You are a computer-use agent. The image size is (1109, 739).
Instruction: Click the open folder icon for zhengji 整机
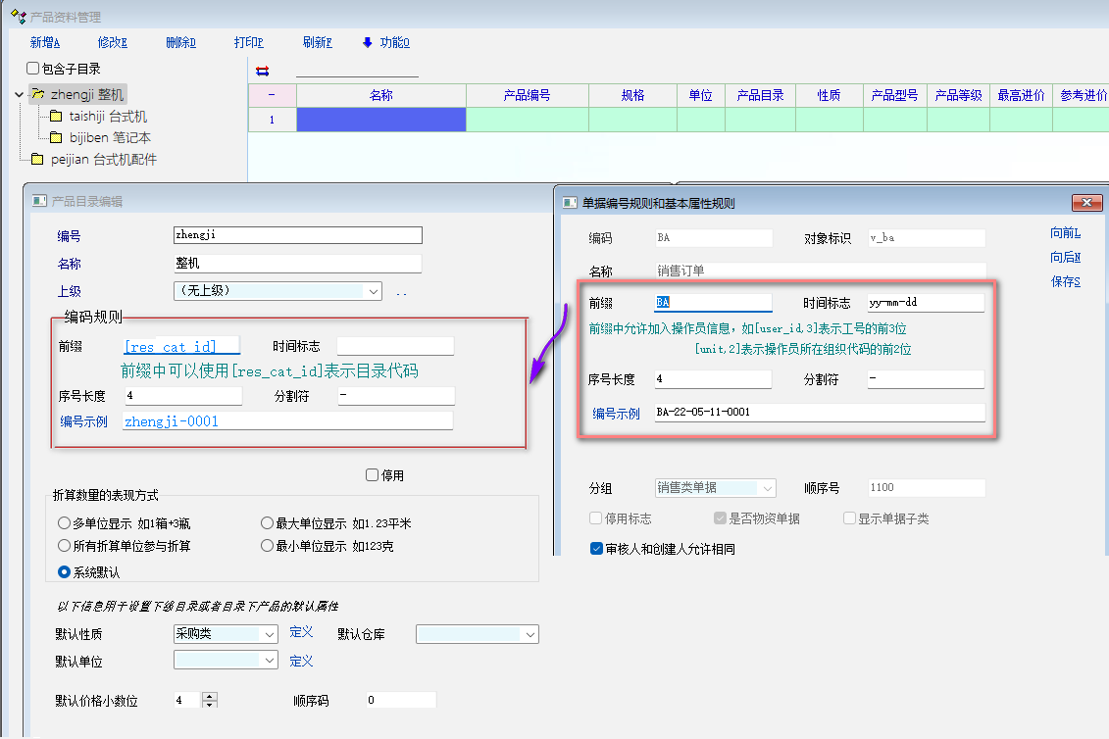point(37,95)
